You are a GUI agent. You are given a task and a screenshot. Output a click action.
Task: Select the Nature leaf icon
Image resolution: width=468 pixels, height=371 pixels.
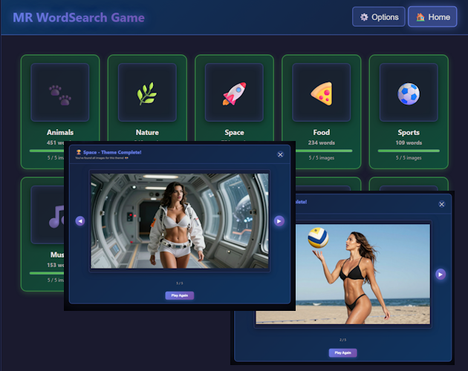(x=147, y=93)
